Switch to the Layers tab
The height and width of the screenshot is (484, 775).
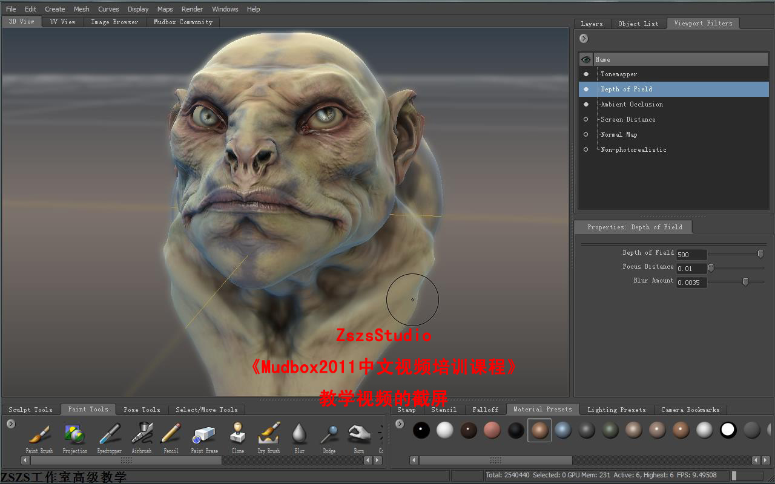click(592, 24)
